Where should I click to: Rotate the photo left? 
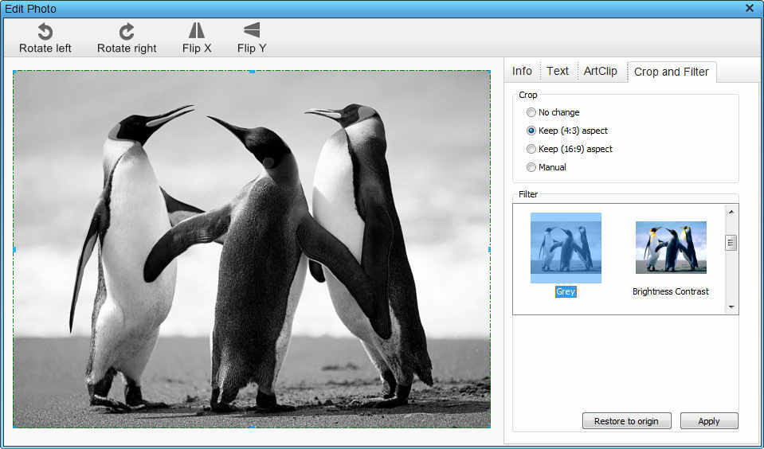point(45,38)
